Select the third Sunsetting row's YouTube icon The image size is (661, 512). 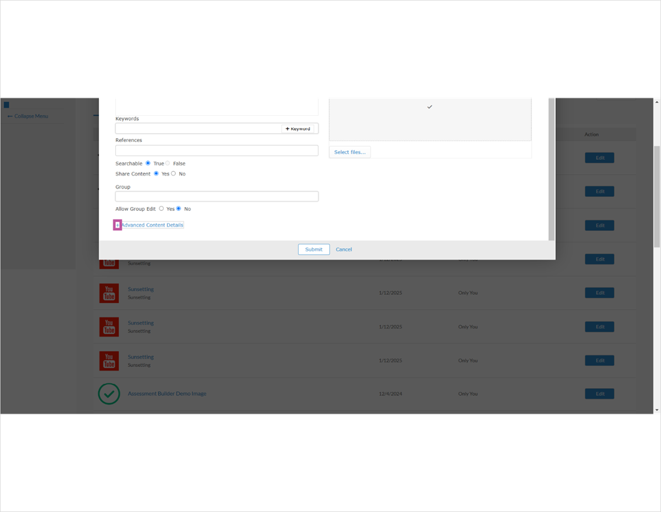[109, 327]
